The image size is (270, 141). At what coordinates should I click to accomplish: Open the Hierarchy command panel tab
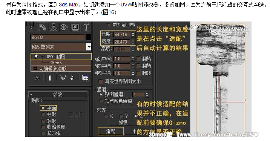(x=54, y=27)
